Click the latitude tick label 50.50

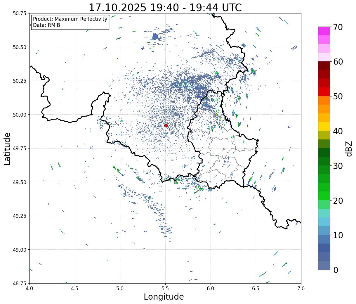(x=20, y=47)
